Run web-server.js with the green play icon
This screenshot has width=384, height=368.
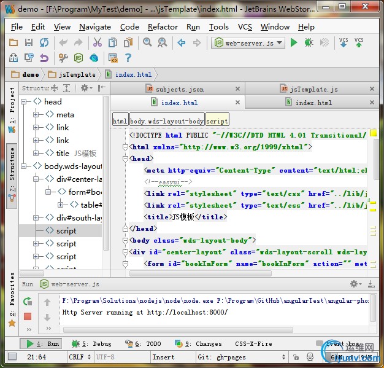[294, 42]
